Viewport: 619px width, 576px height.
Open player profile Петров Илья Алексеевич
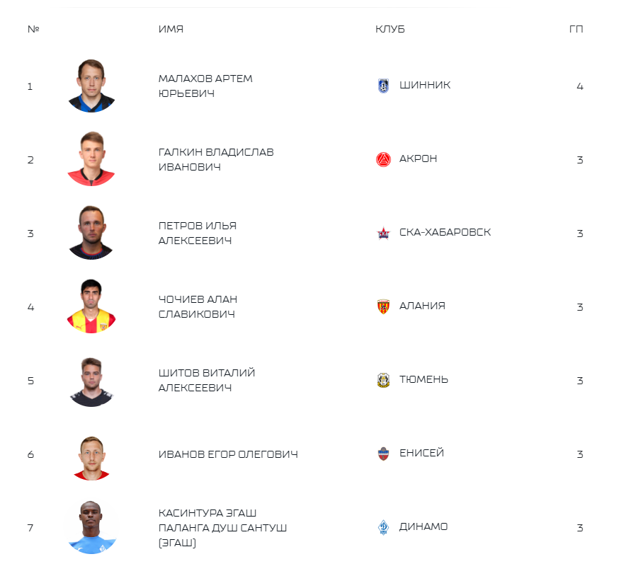point(198,234)
